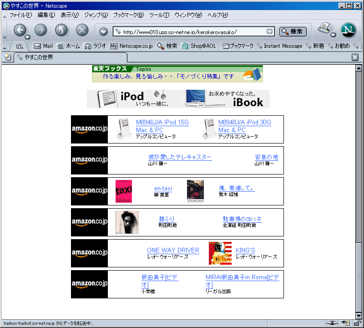Follow the 彼が愛したテレキャスター link
This screenshot has height=328, width=364.
[180, 157]
